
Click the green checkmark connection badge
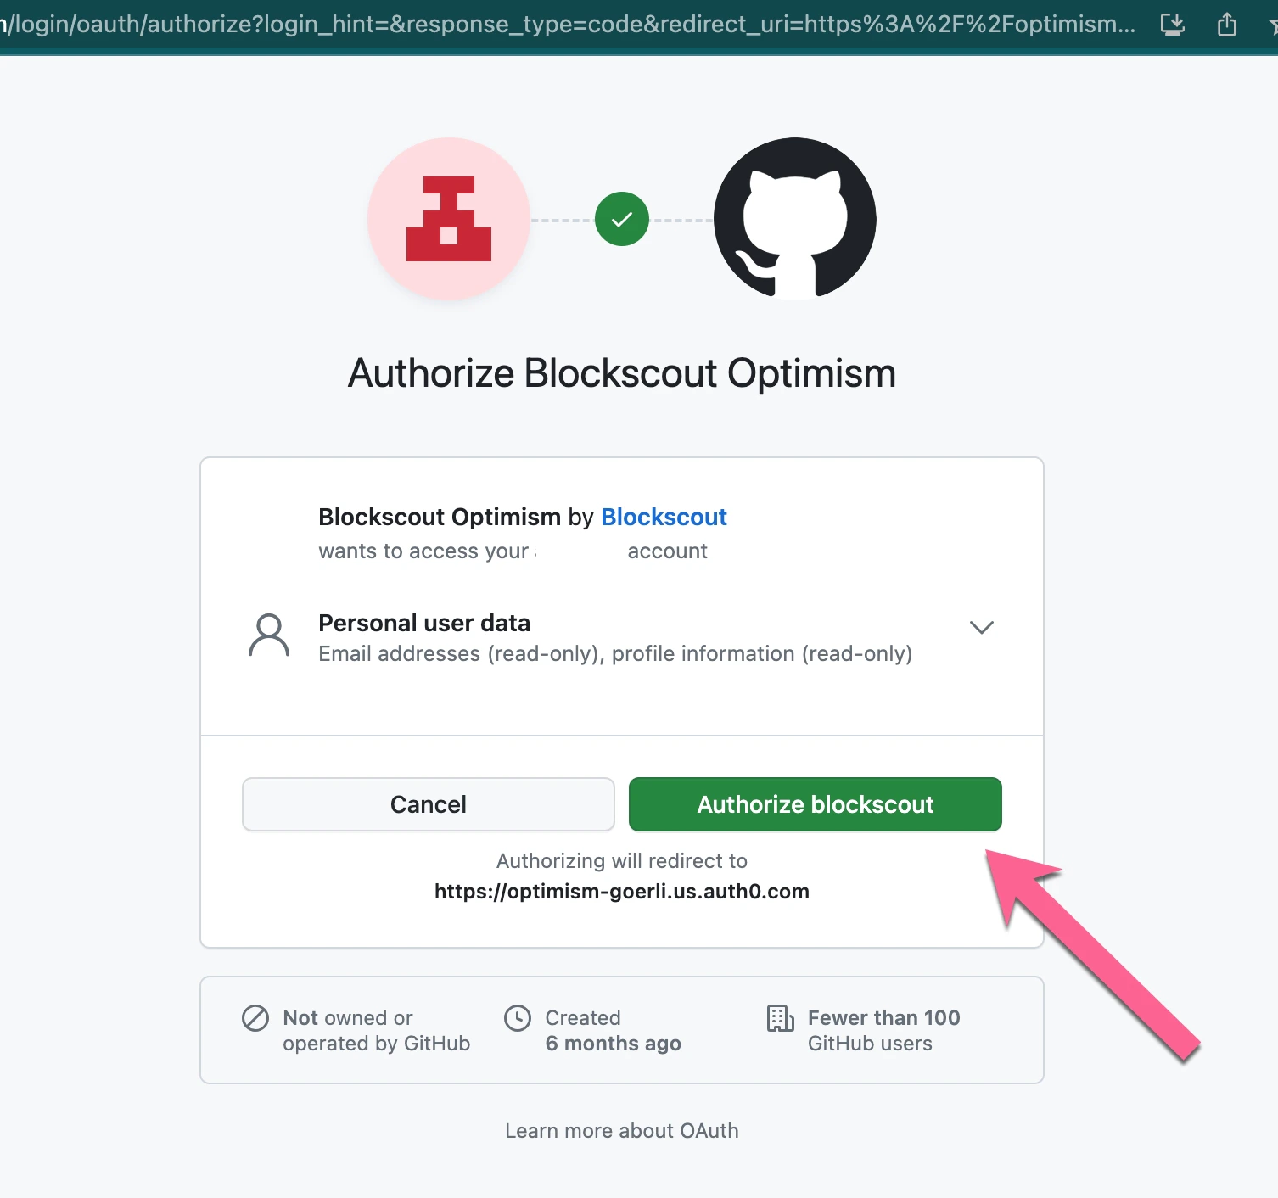(622, 219)
